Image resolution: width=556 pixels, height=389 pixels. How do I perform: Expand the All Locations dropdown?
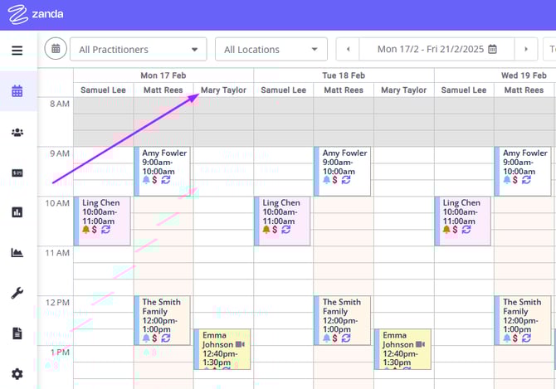pos(271,50)
